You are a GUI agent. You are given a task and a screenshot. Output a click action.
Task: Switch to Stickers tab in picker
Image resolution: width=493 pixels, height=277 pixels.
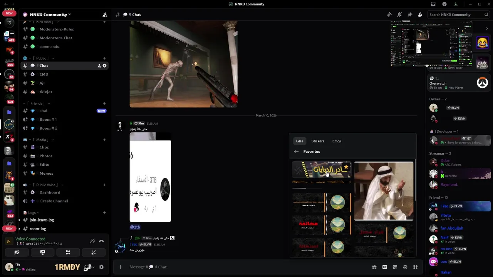pos(318,141)
